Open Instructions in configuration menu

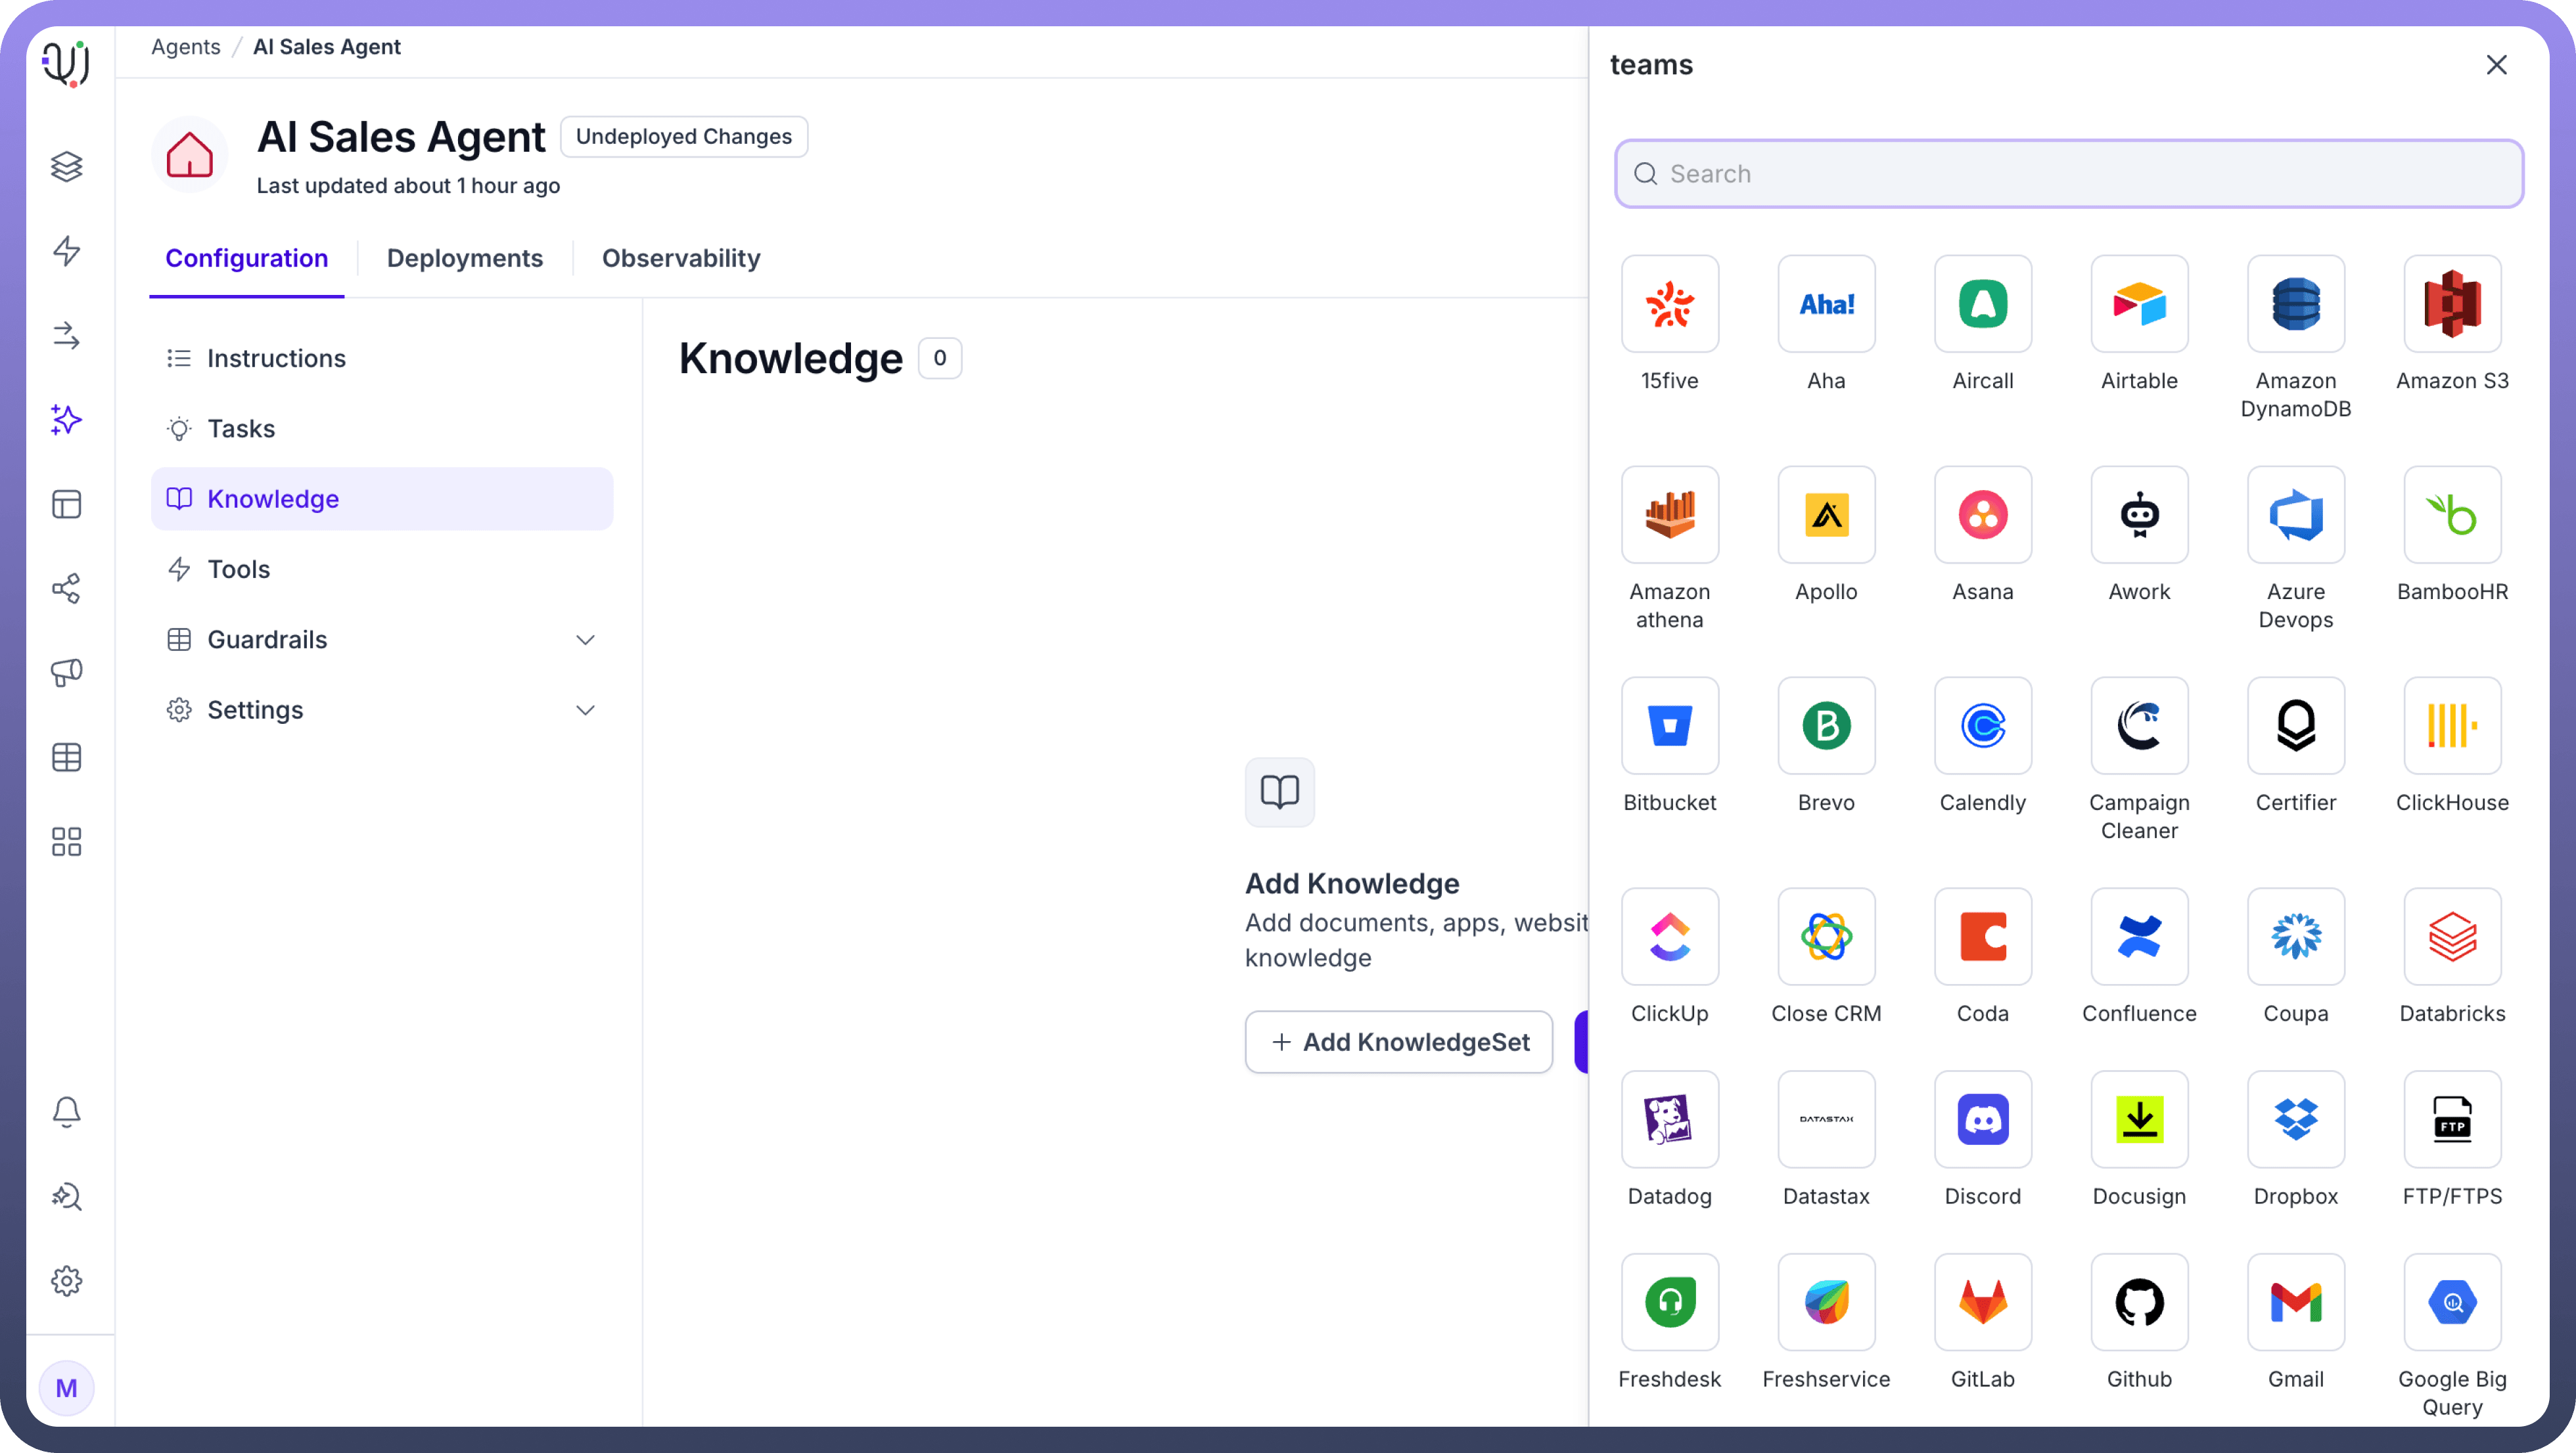276,358
